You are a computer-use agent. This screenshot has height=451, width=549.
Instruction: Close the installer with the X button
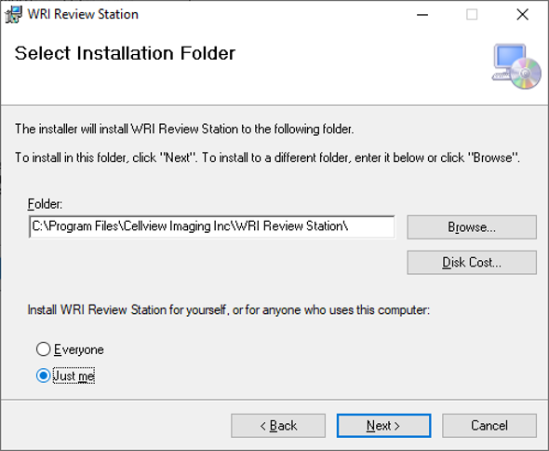click(x=522, y=15)
